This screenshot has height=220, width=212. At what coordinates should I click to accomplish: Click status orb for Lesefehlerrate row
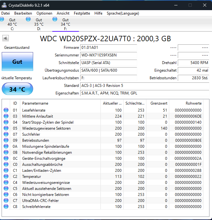tap(6, 110)
